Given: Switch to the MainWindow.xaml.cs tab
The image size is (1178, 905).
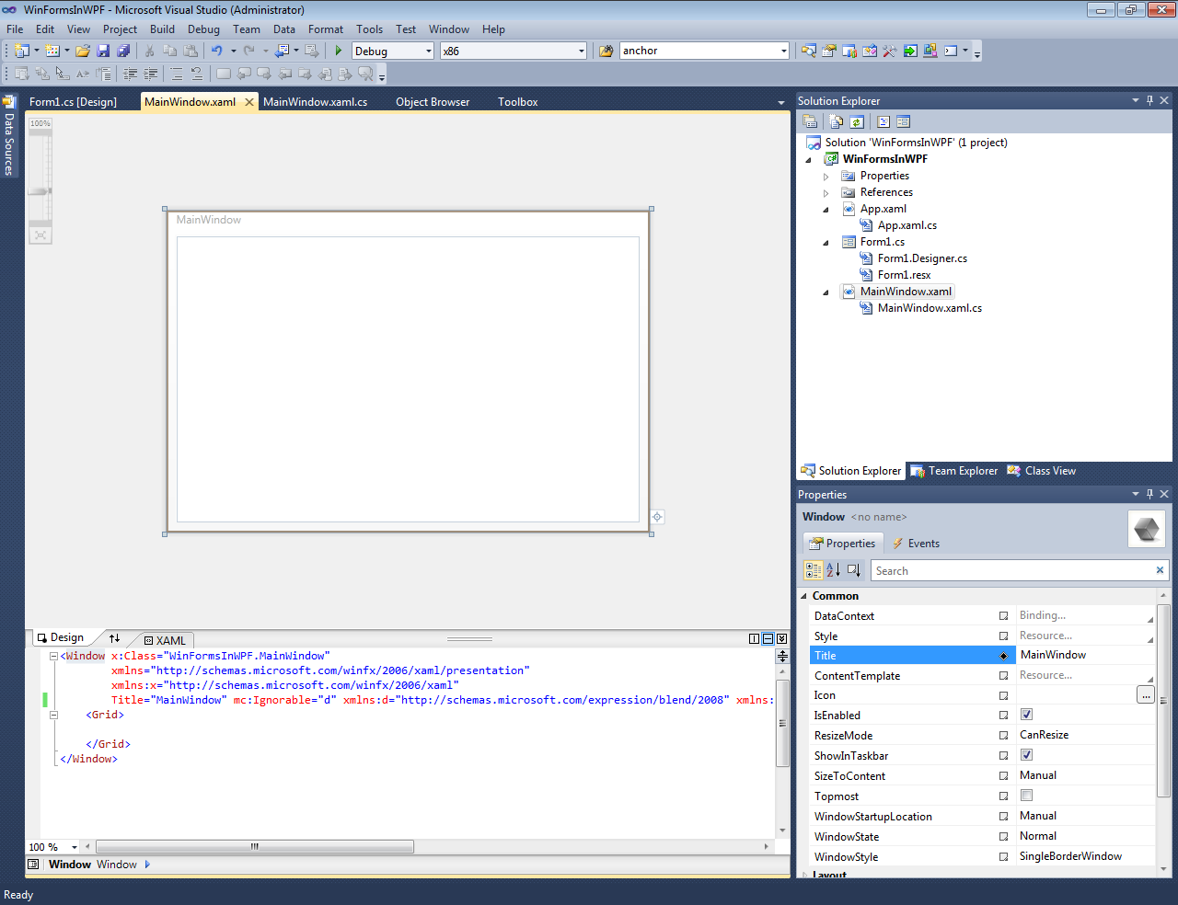Looking at the screenshot, I should click(x=315, y=102).
